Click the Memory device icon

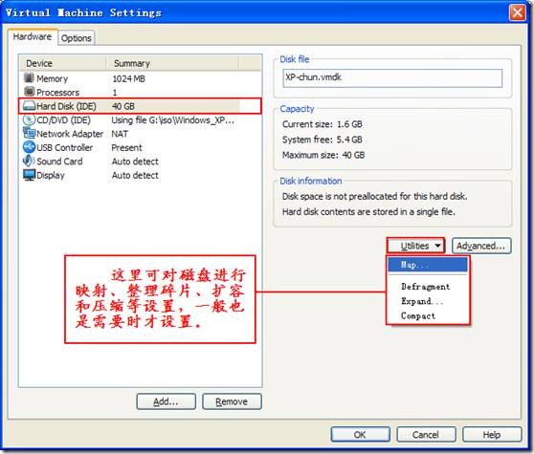click(30, 77)
